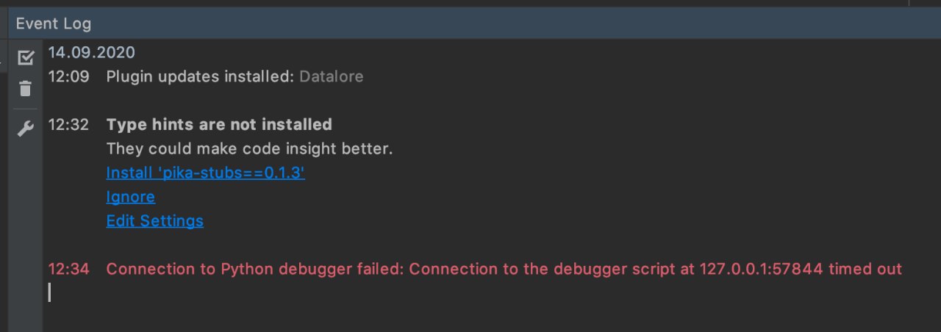This screenshot has width=941, height=332.
Task: Click 'Type hints are not installed' heading
Action: tap(219, 125)
